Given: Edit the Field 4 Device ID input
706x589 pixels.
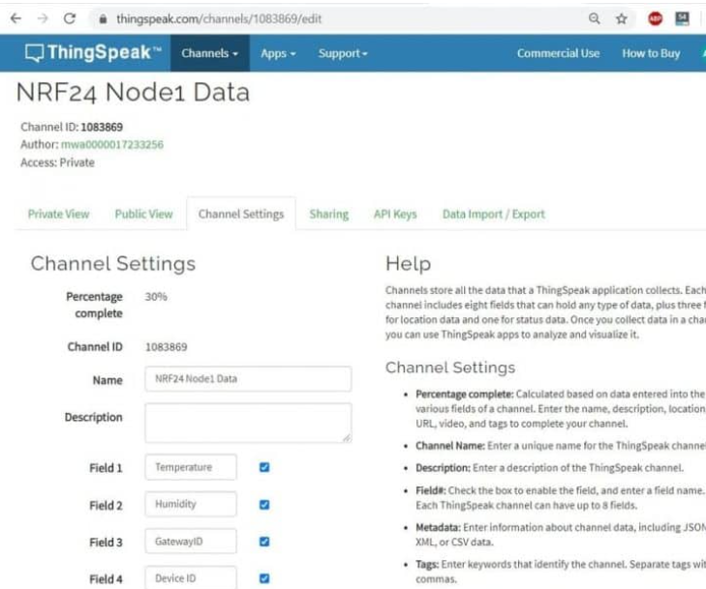Looking at the screenshot, I should click(x=191, y=577).
